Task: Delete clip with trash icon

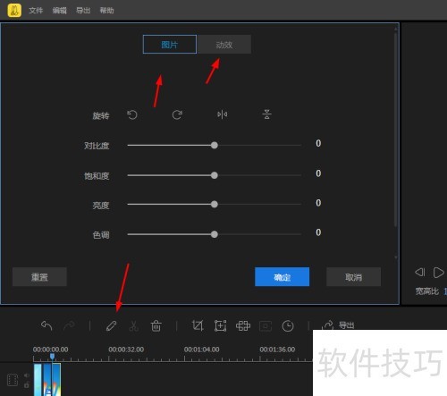Action: (156, 325)
